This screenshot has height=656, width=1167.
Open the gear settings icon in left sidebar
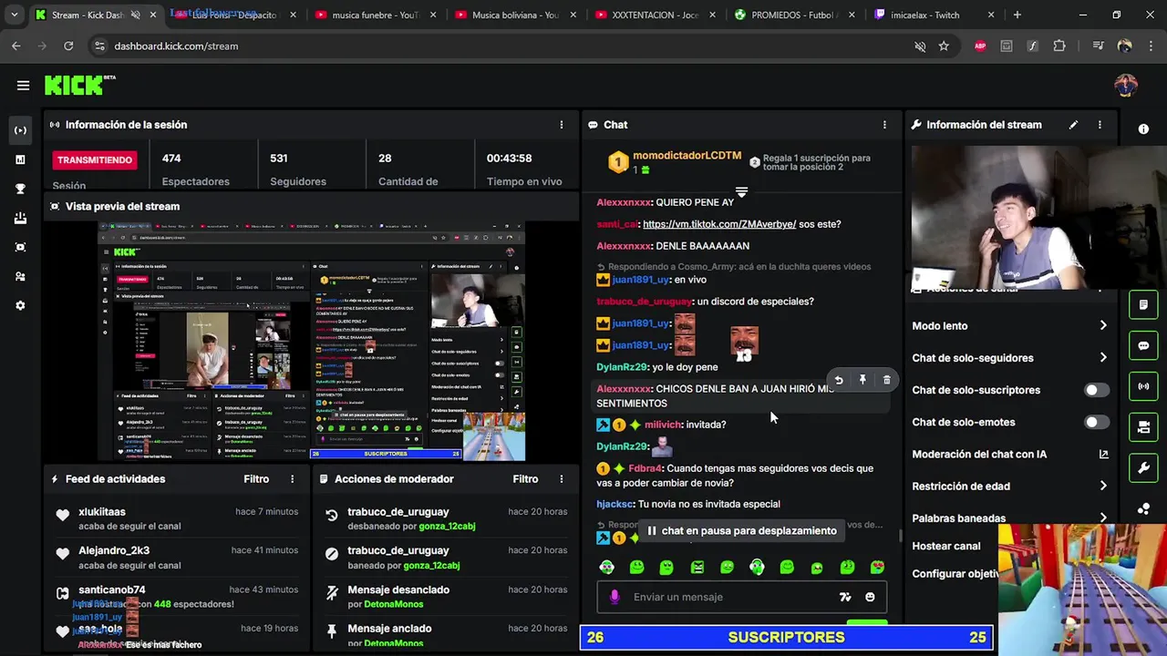20,305
